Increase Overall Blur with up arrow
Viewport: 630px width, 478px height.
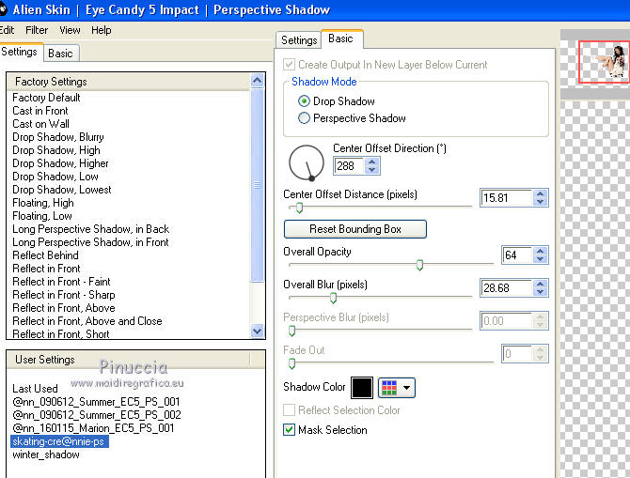541,285
